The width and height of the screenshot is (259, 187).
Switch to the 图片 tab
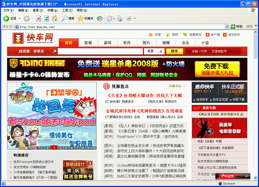146,43
